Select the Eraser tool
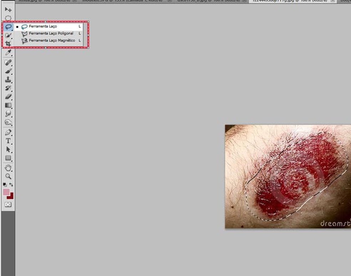This screenshot has width=351, height=276. coord(8,97)
